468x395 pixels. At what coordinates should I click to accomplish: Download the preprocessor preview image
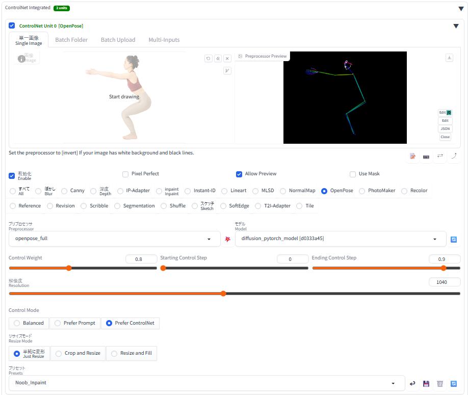[449, 58]
